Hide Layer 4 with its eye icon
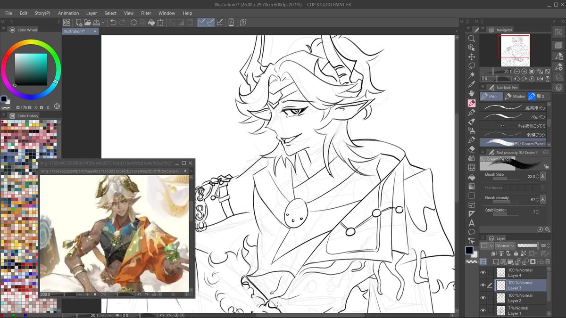The image size is (566, 318). coord(483,272)
